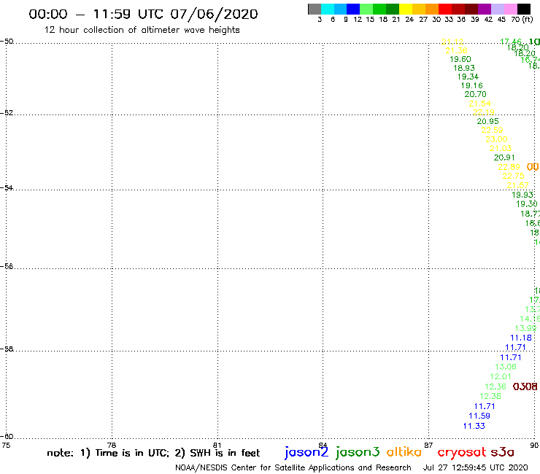Click the 22.19 value near latitude -52

tap(484, 112)
